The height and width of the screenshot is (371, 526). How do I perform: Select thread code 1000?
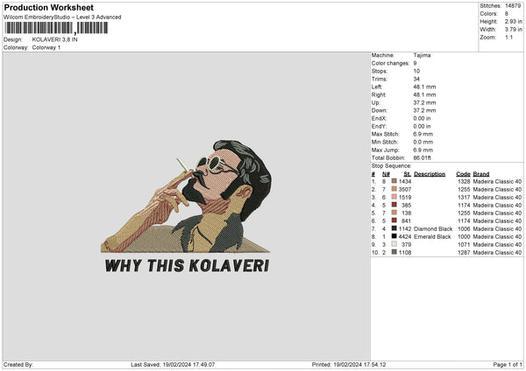click(464, 236)
